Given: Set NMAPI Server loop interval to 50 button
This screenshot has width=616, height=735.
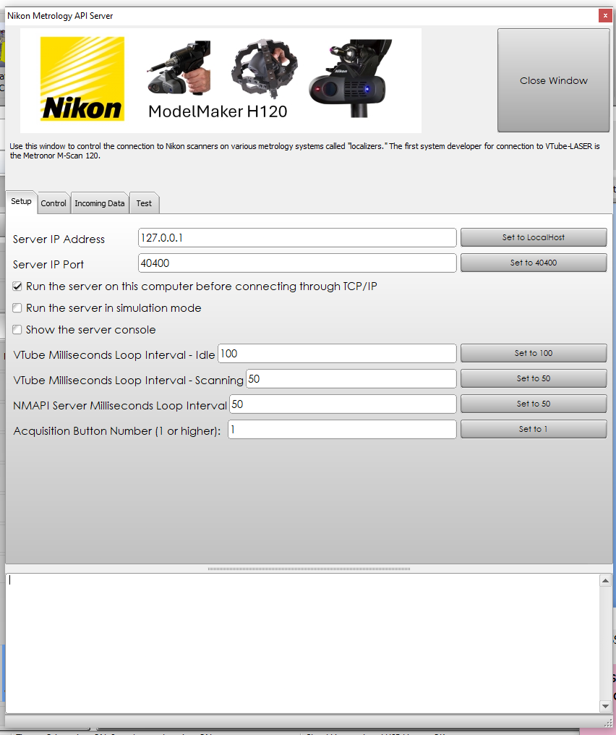Looking at the screenshot, I should pos(534,404).
